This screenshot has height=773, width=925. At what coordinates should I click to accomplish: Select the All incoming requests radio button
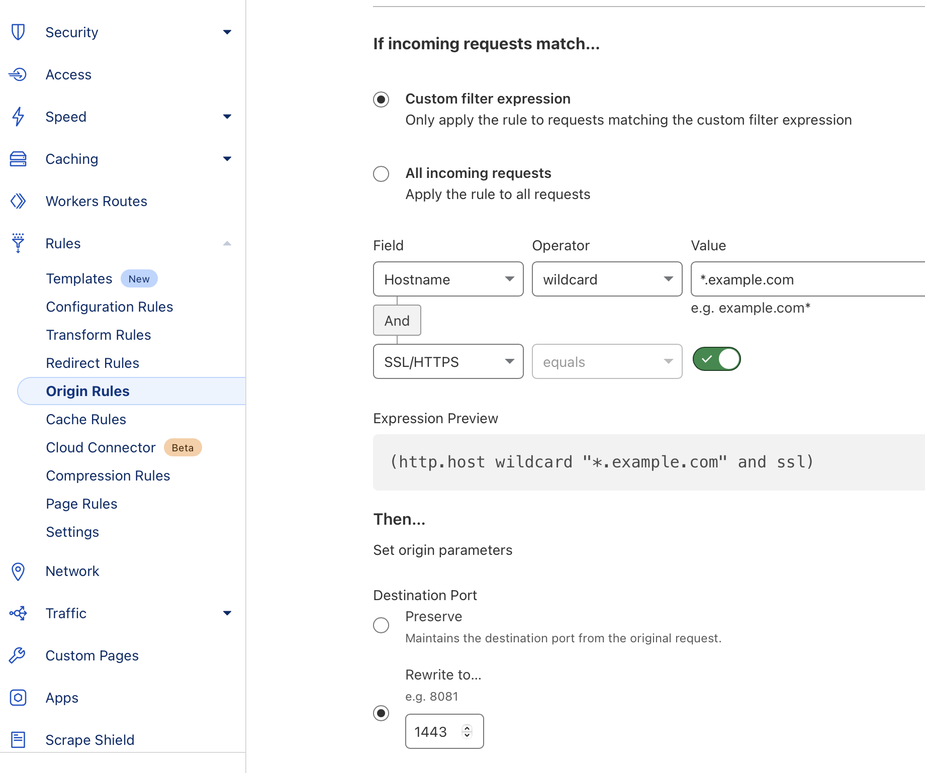pyautogui.click(x=381, y=174)
